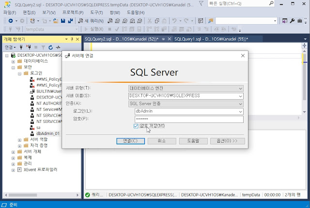Open the 보기(V) menu
The image size is (310, 208).
49,13
